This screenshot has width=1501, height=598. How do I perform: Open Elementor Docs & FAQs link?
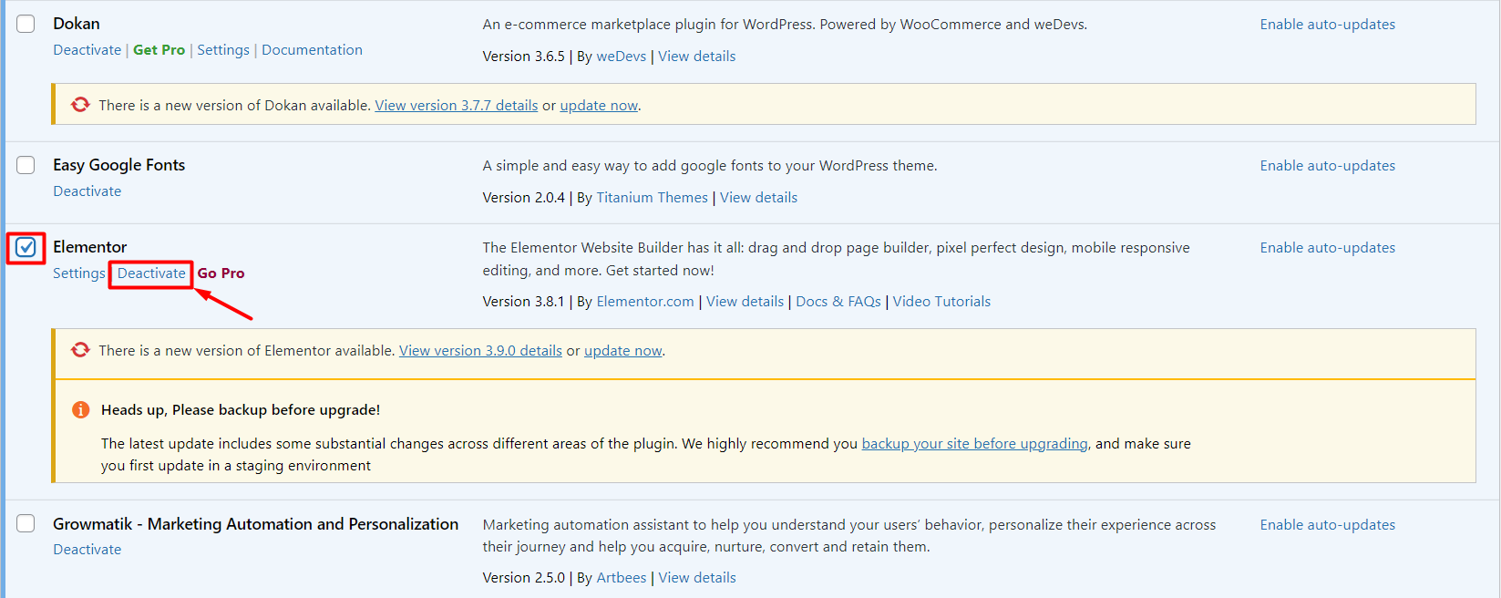pyautogui.click(x=838, y=302)
